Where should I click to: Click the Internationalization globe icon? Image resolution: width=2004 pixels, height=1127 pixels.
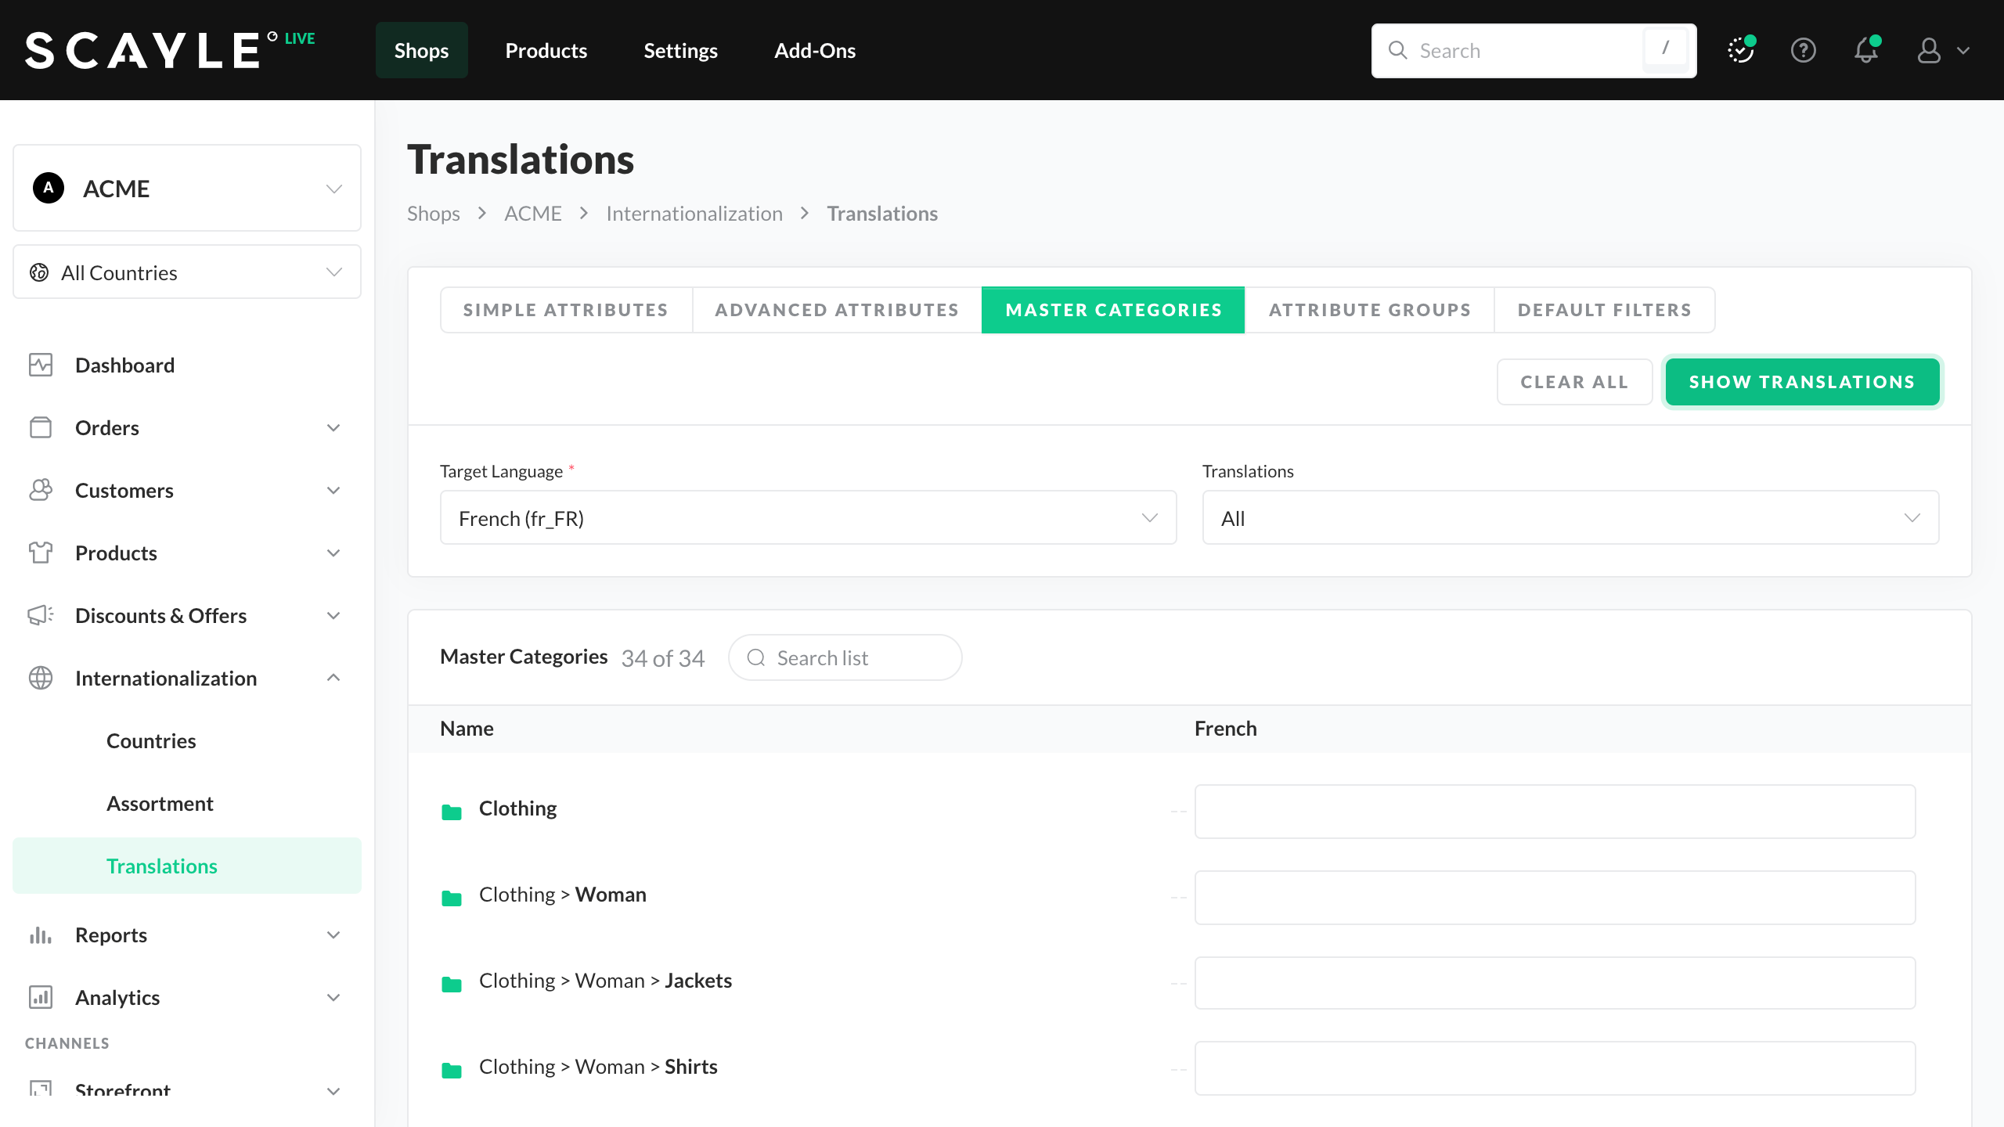point(41,678)
